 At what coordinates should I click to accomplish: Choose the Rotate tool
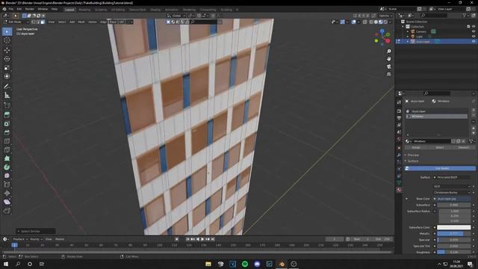(x=7, y=59)
